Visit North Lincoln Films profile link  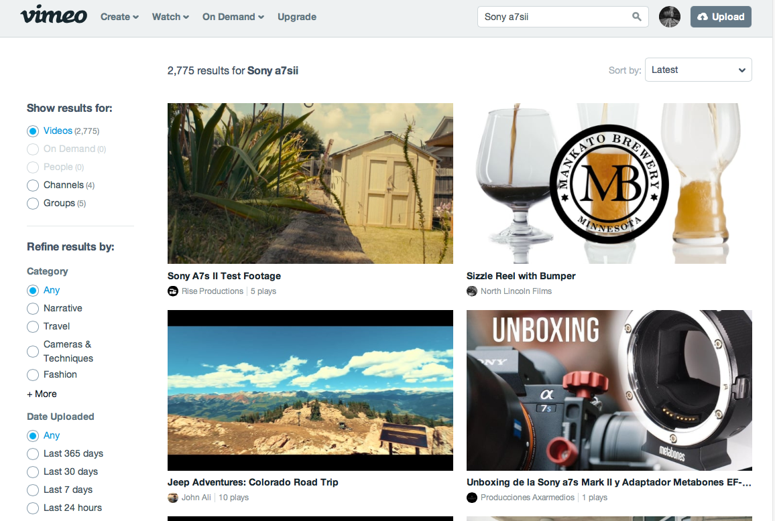tap(516, 291)
